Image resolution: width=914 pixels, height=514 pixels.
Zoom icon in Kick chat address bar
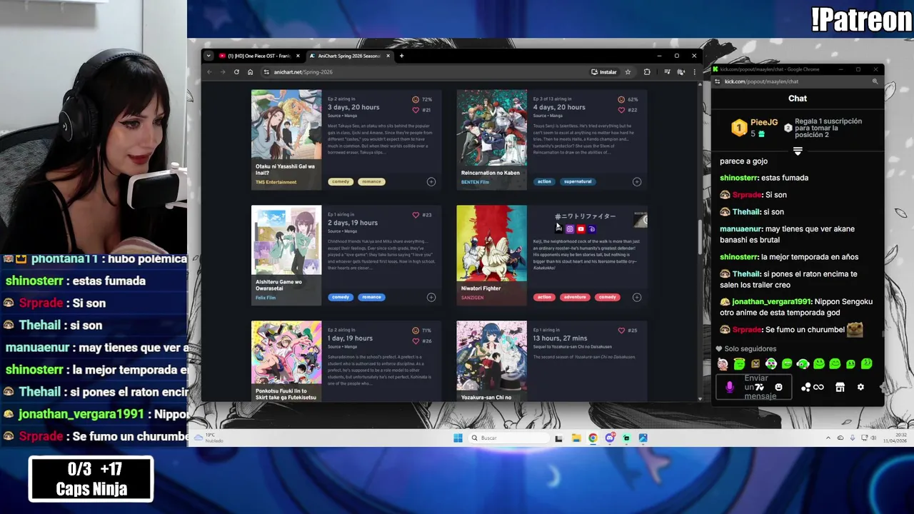875,81
